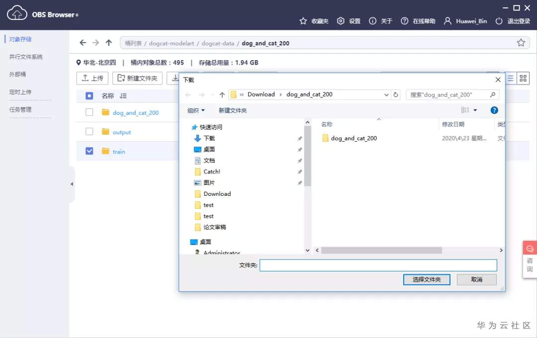This screenshot has height=338, width=537.
Task: Click the 上传 upload button
Action: pyautogui.click(x=92, y=78)
